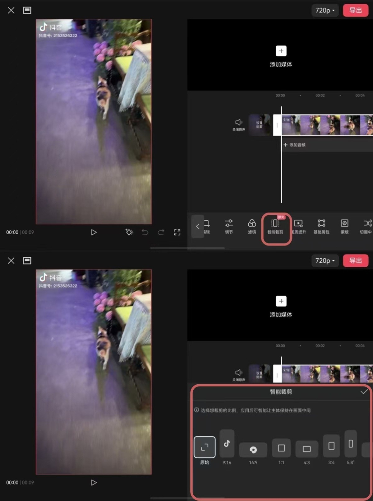
Task: Confirm smart crop with the checkmark
Action: pos(364,391)
